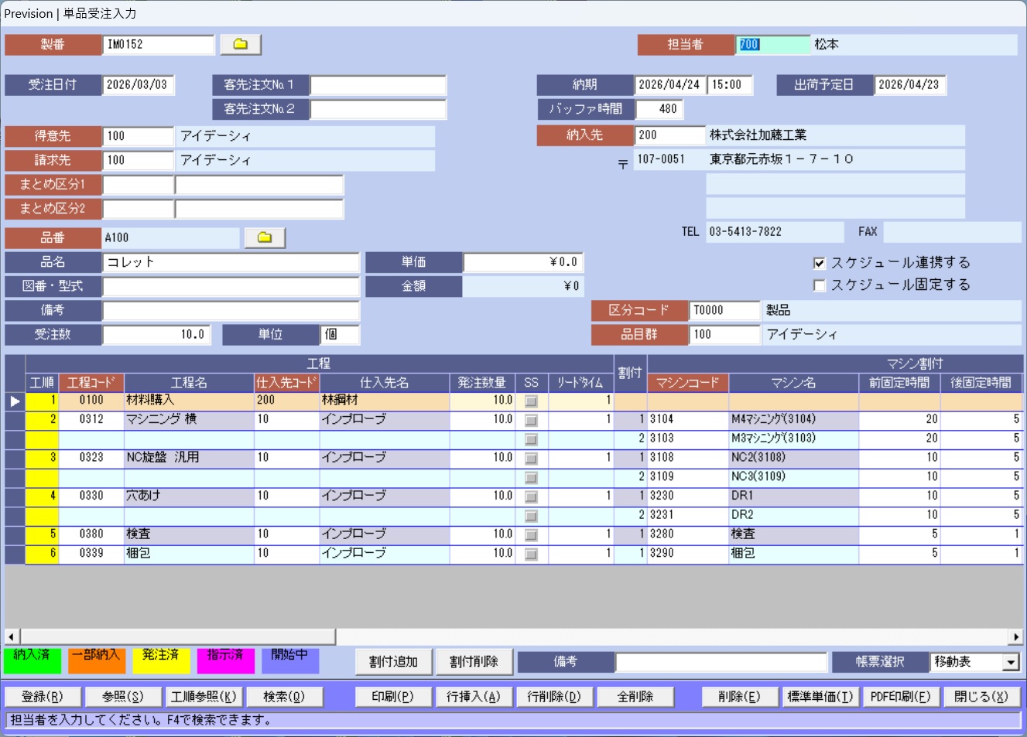The height and width of the screenshot is (737, 1027).
Task: Click the 納期 date field 2026/04/24
Action: coord(670,84)
